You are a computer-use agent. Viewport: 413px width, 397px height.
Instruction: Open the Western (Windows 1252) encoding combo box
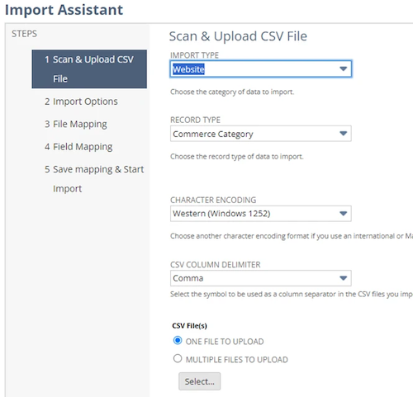point(260,214)
